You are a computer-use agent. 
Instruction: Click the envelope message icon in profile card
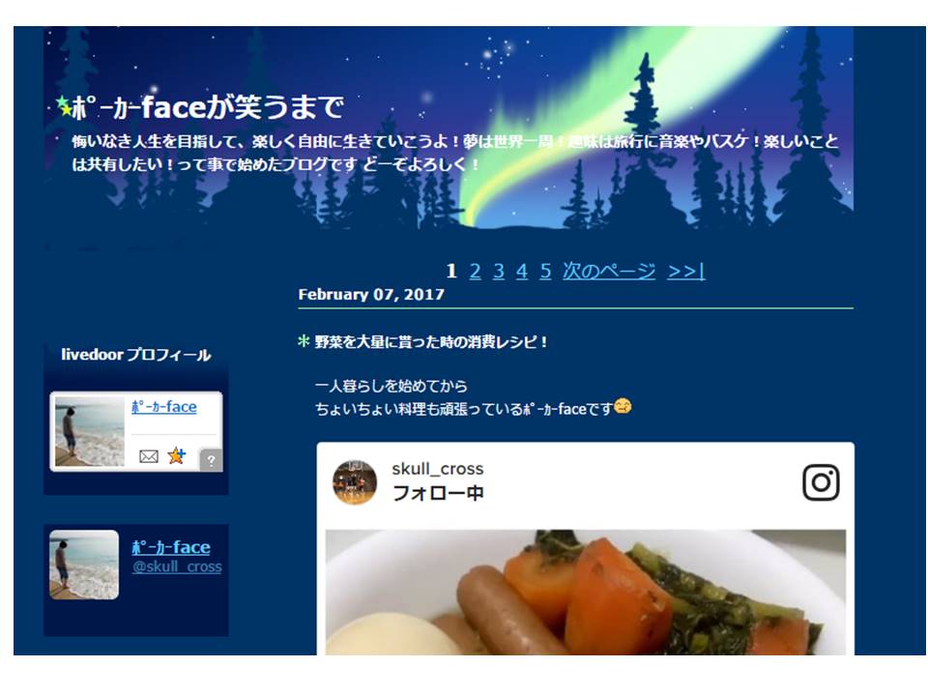149,456
